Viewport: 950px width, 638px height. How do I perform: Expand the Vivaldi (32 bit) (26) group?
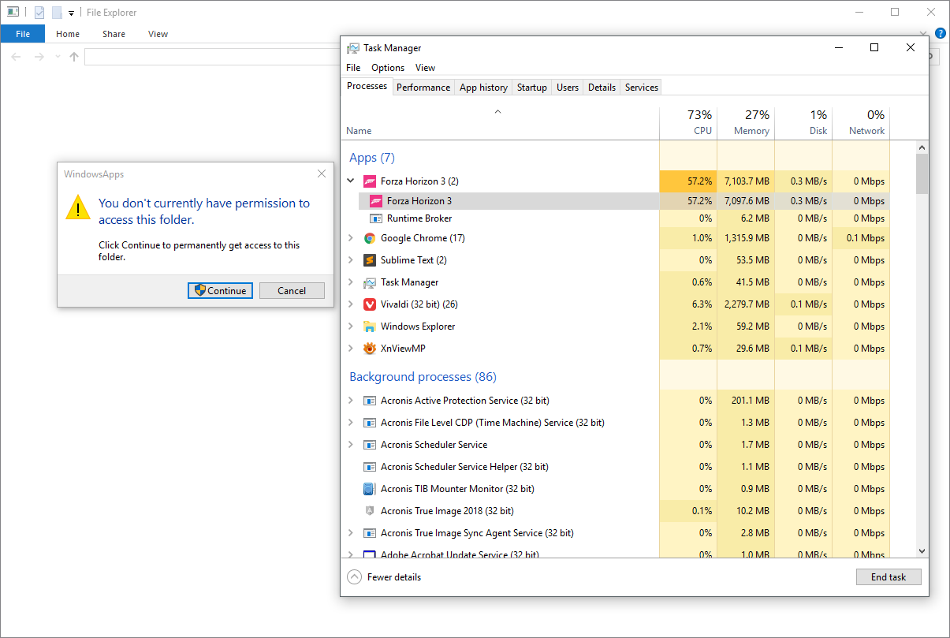coord(351,304)
